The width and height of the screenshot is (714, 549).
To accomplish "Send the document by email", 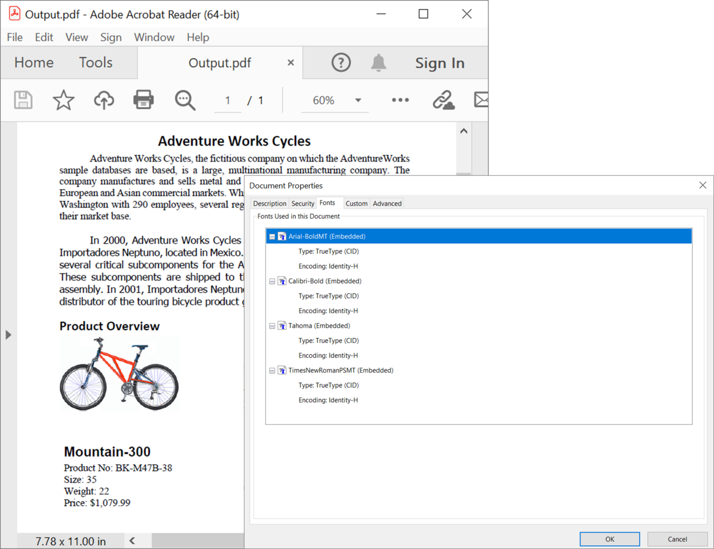I will coord(482,100).
